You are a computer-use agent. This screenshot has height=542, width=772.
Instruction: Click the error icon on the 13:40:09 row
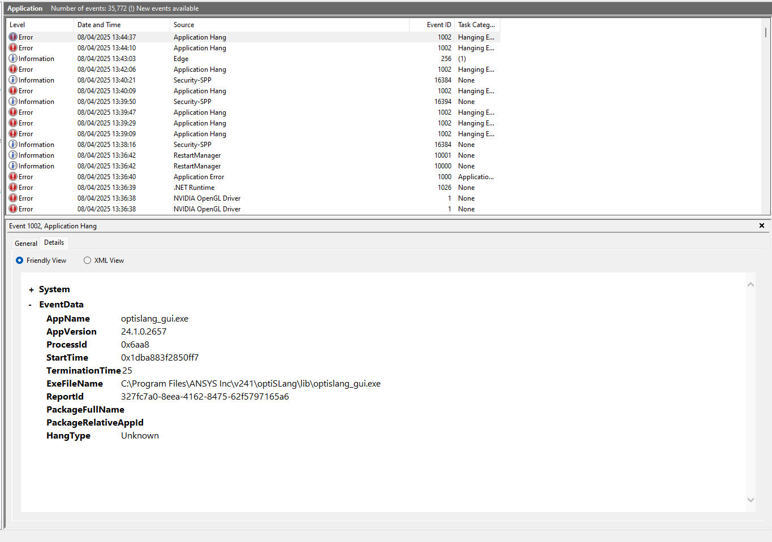[x=13, y=90]
